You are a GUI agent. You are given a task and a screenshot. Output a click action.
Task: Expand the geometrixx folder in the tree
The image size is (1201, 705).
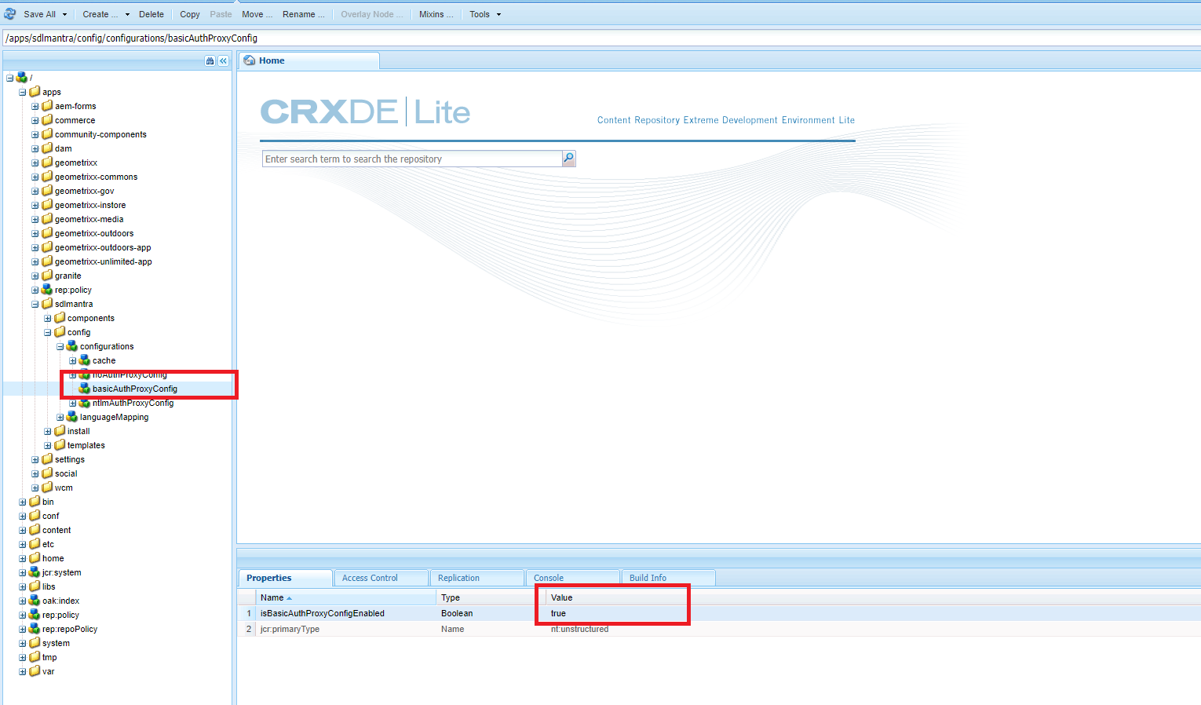pos(35,163)
